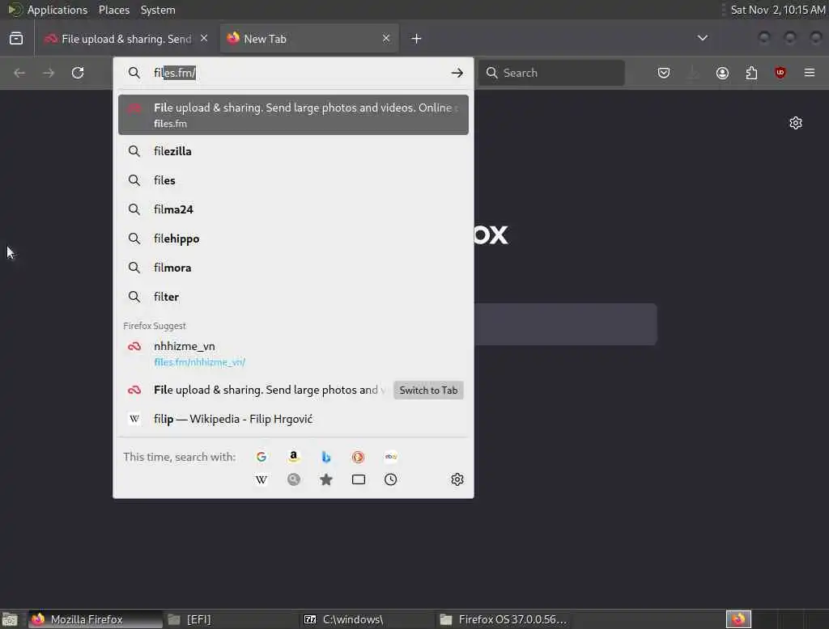Search History via clock icon
This screenshot has height=629, width=829.
pyautogui.click(x=391, y=479)
